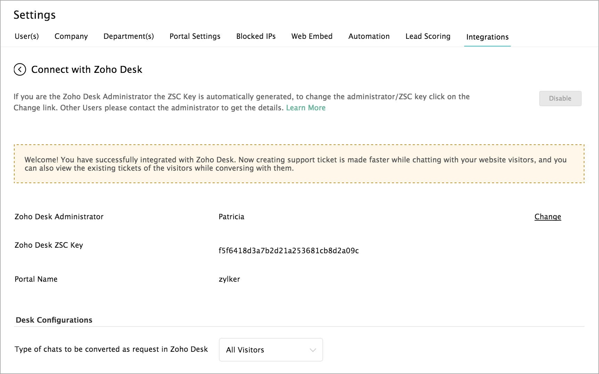View the Lead Scoring tab

click(x=428, y=36)
